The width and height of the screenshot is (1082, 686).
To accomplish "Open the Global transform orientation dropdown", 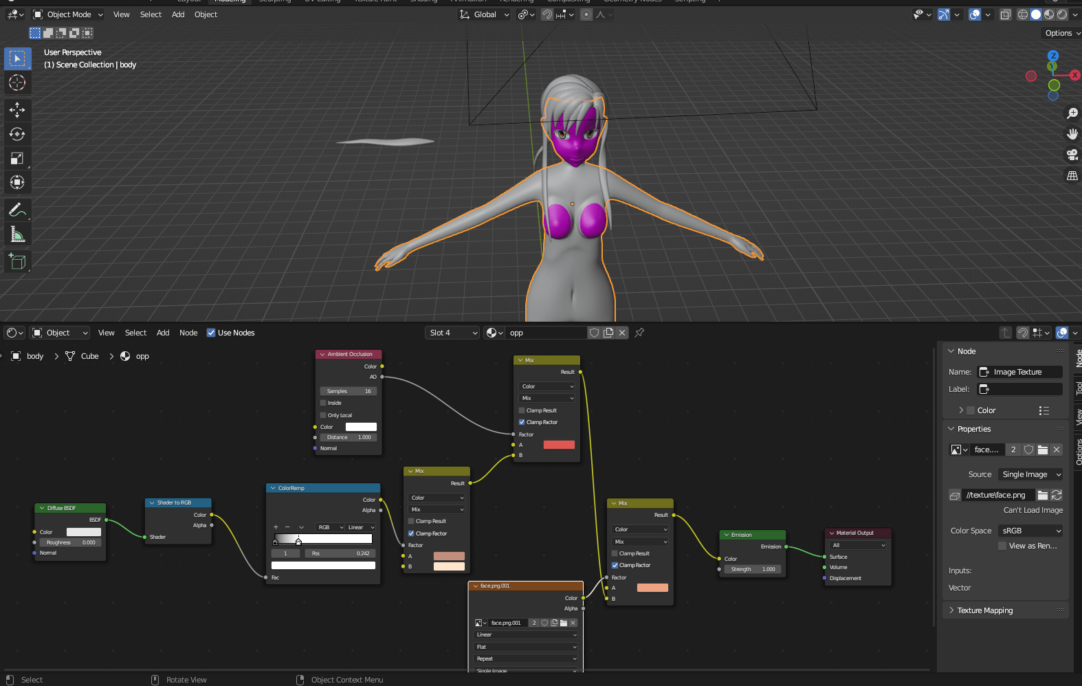I will tap(485, 14).
